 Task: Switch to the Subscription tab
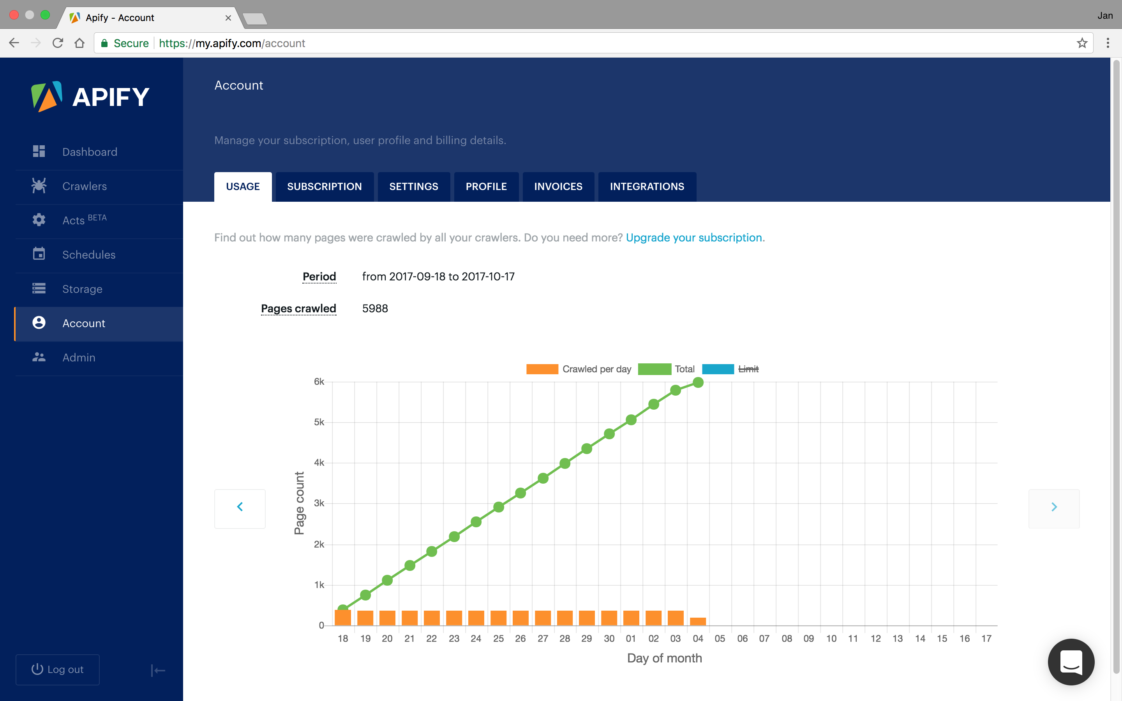pyautogui.click(x=324, y=187)
